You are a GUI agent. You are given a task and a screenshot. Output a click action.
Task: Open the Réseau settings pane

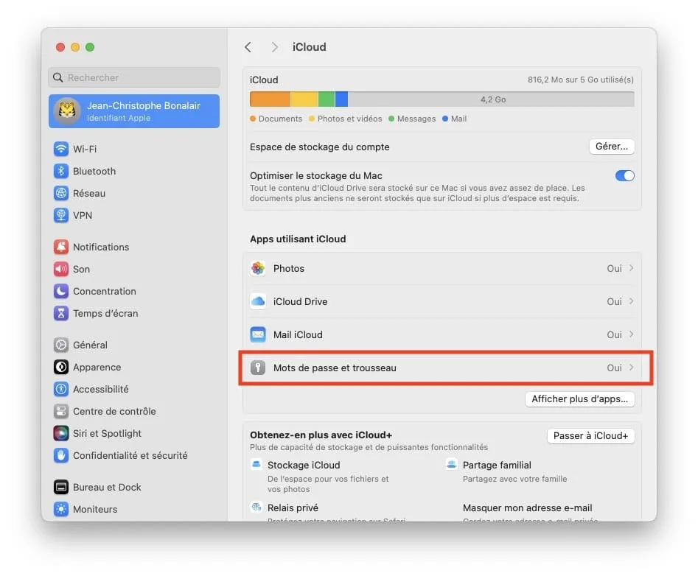(89, 194)
